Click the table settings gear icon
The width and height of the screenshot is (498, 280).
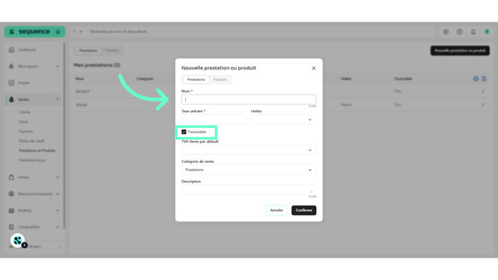tap(476, 79)
